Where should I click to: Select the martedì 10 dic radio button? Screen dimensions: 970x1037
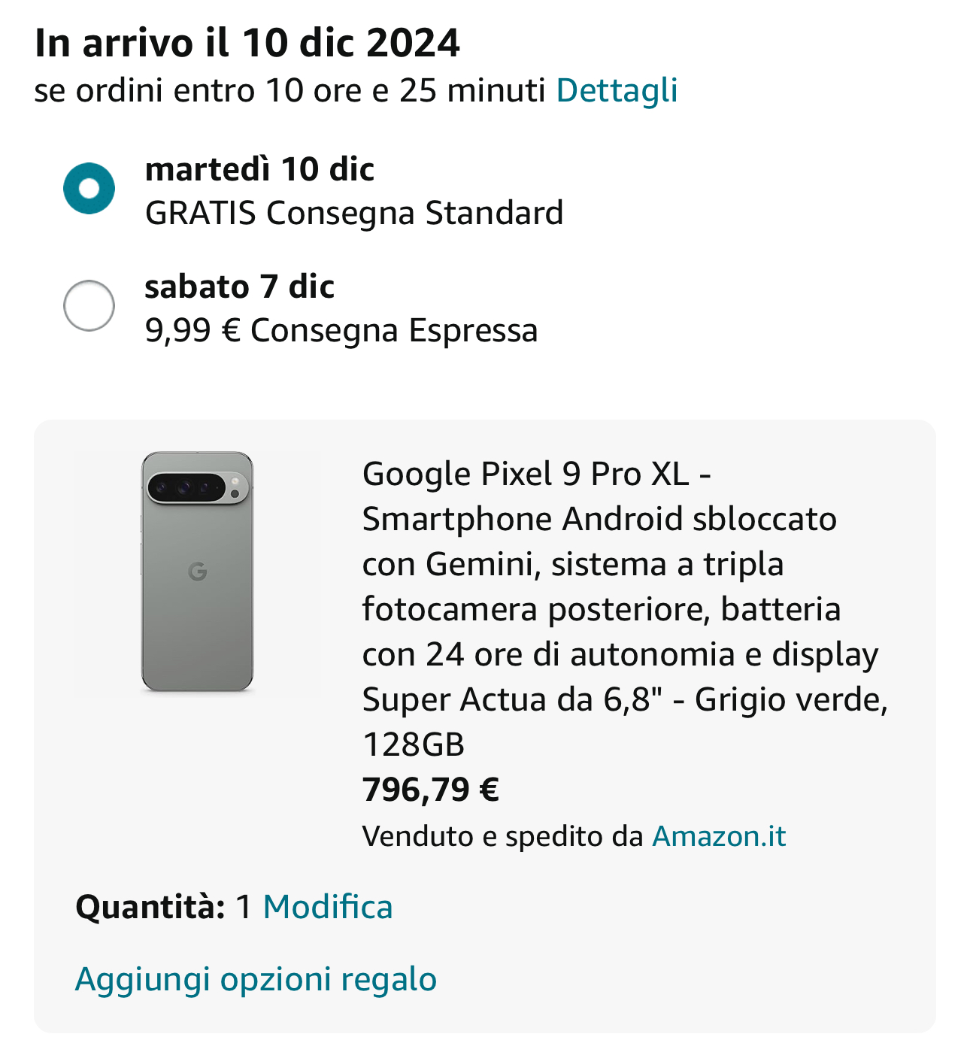[x=89, y=188]
